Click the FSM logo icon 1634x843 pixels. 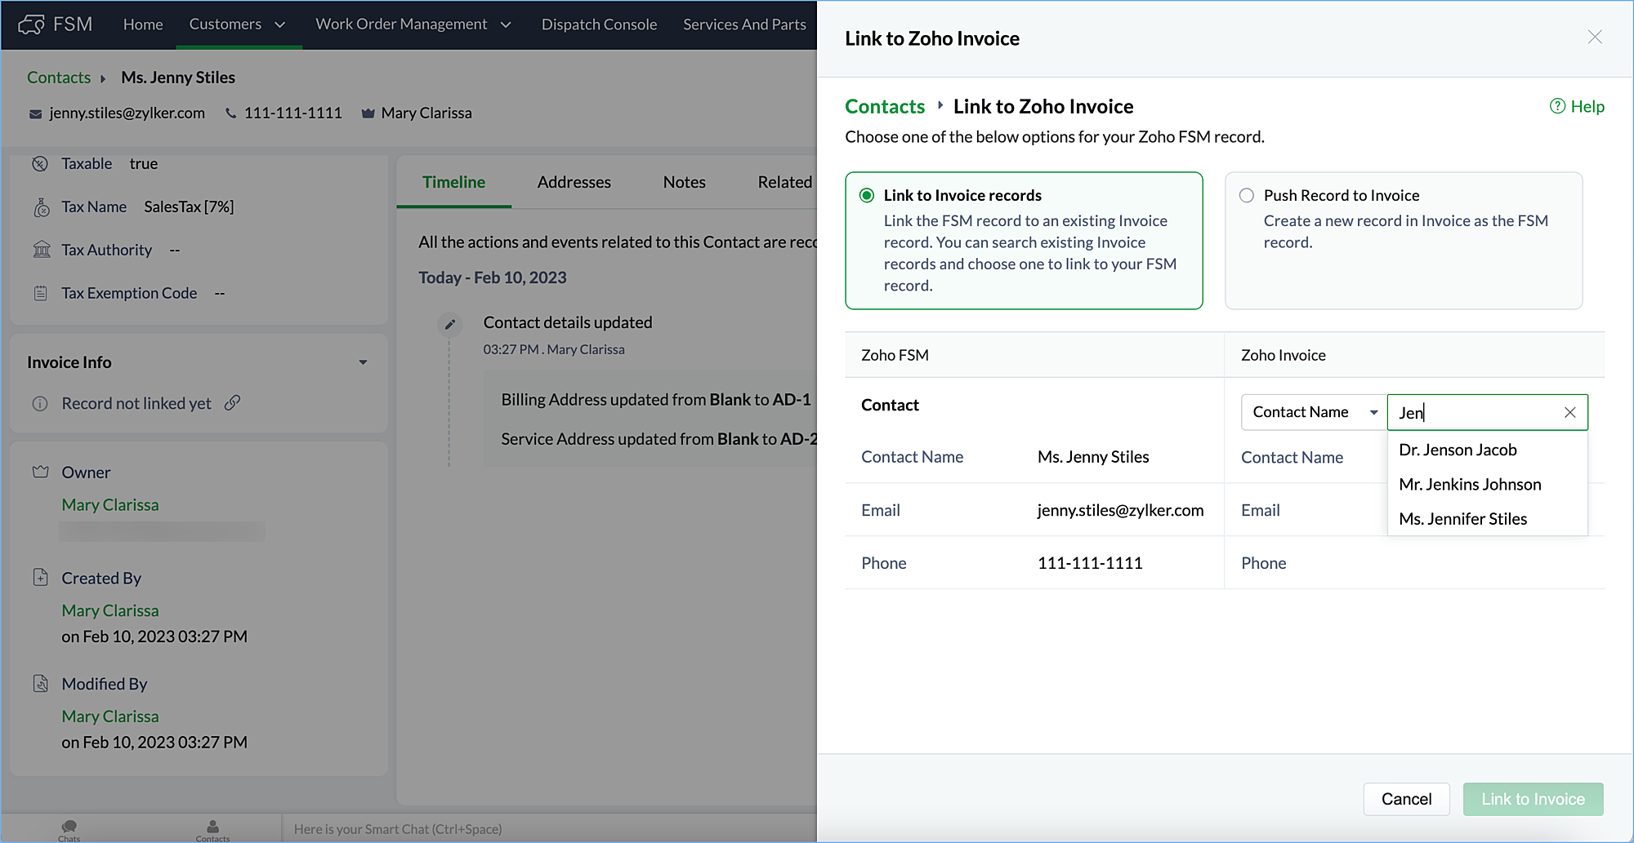tap(31, 24)
